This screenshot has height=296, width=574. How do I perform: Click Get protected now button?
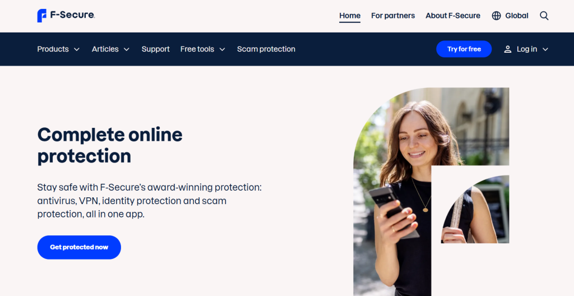pos(79,247)
